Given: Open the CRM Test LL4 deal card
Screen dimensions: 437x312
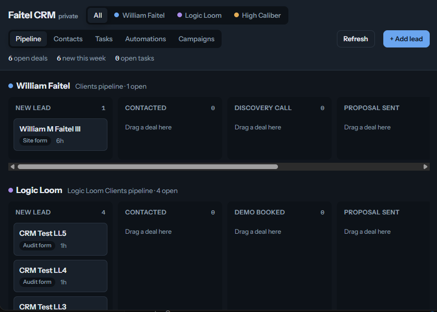Looking at the screenshot, I should pos(60,276).
